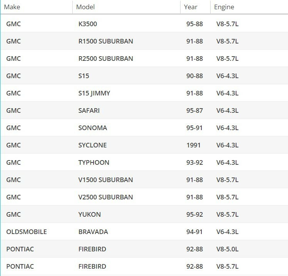Click the Model column header
This screenshot has width=288, height=276.
(x=85, y=7)
